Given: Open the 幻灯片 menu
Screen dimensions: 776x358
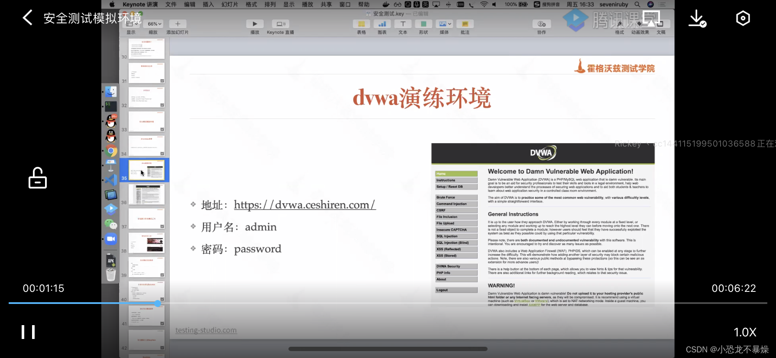Looking at the screenshot, I should pos(230,4).
